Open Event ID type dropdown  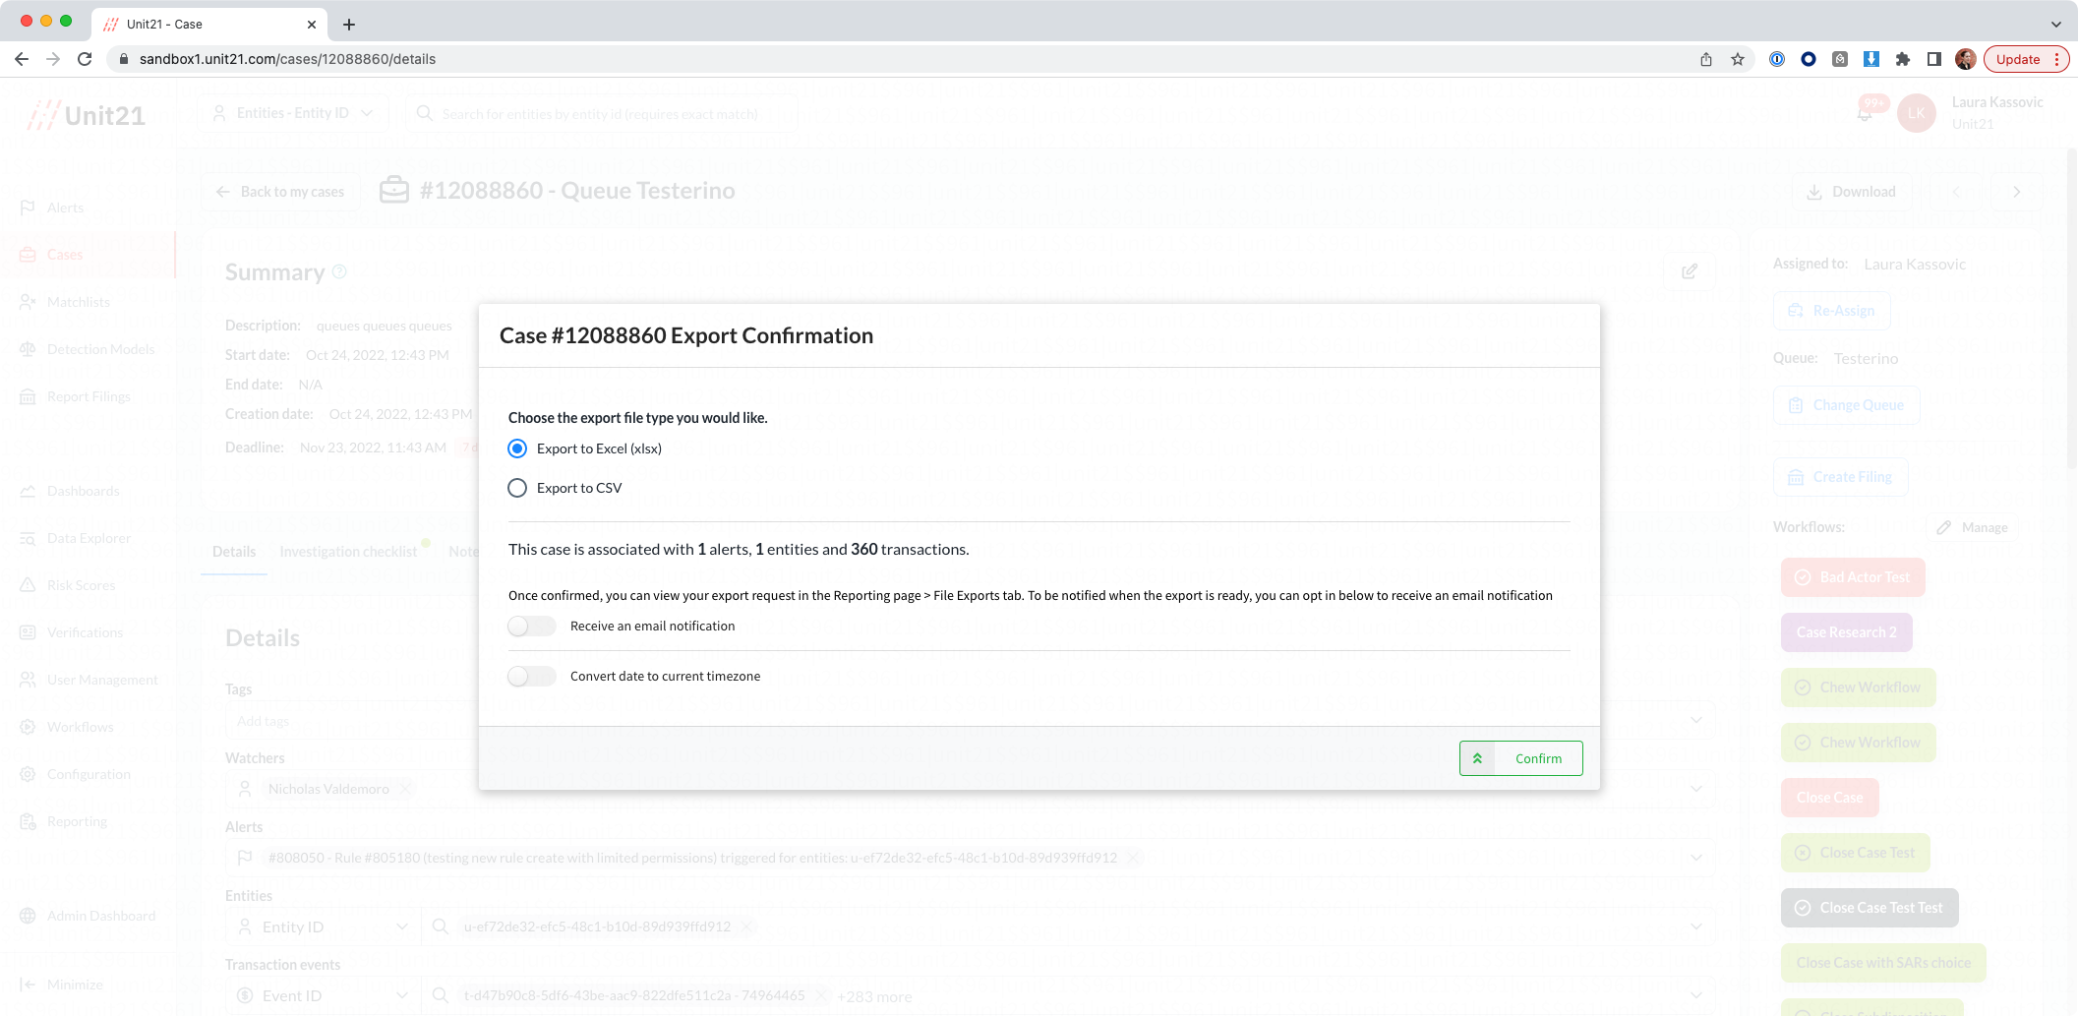pos(323,995)
